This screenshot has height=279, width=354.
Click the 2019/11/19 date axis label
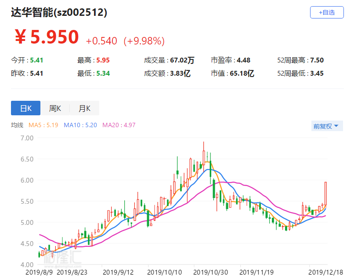click(x=256, y=272)
